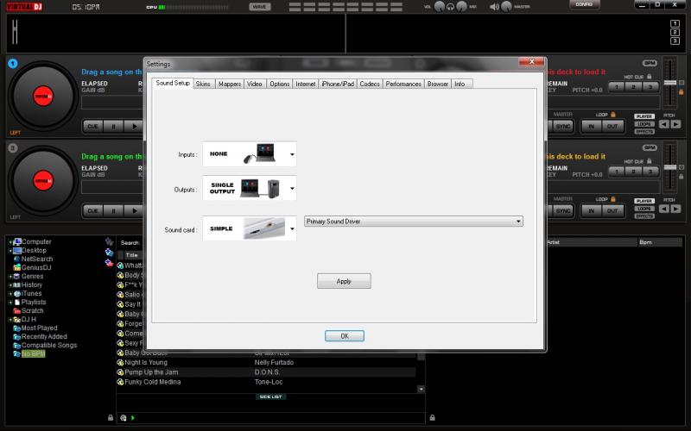Click the upper deck's pitch slider handle
The width and height of the screenshot is (691, 431).
(x=669, y=83)
